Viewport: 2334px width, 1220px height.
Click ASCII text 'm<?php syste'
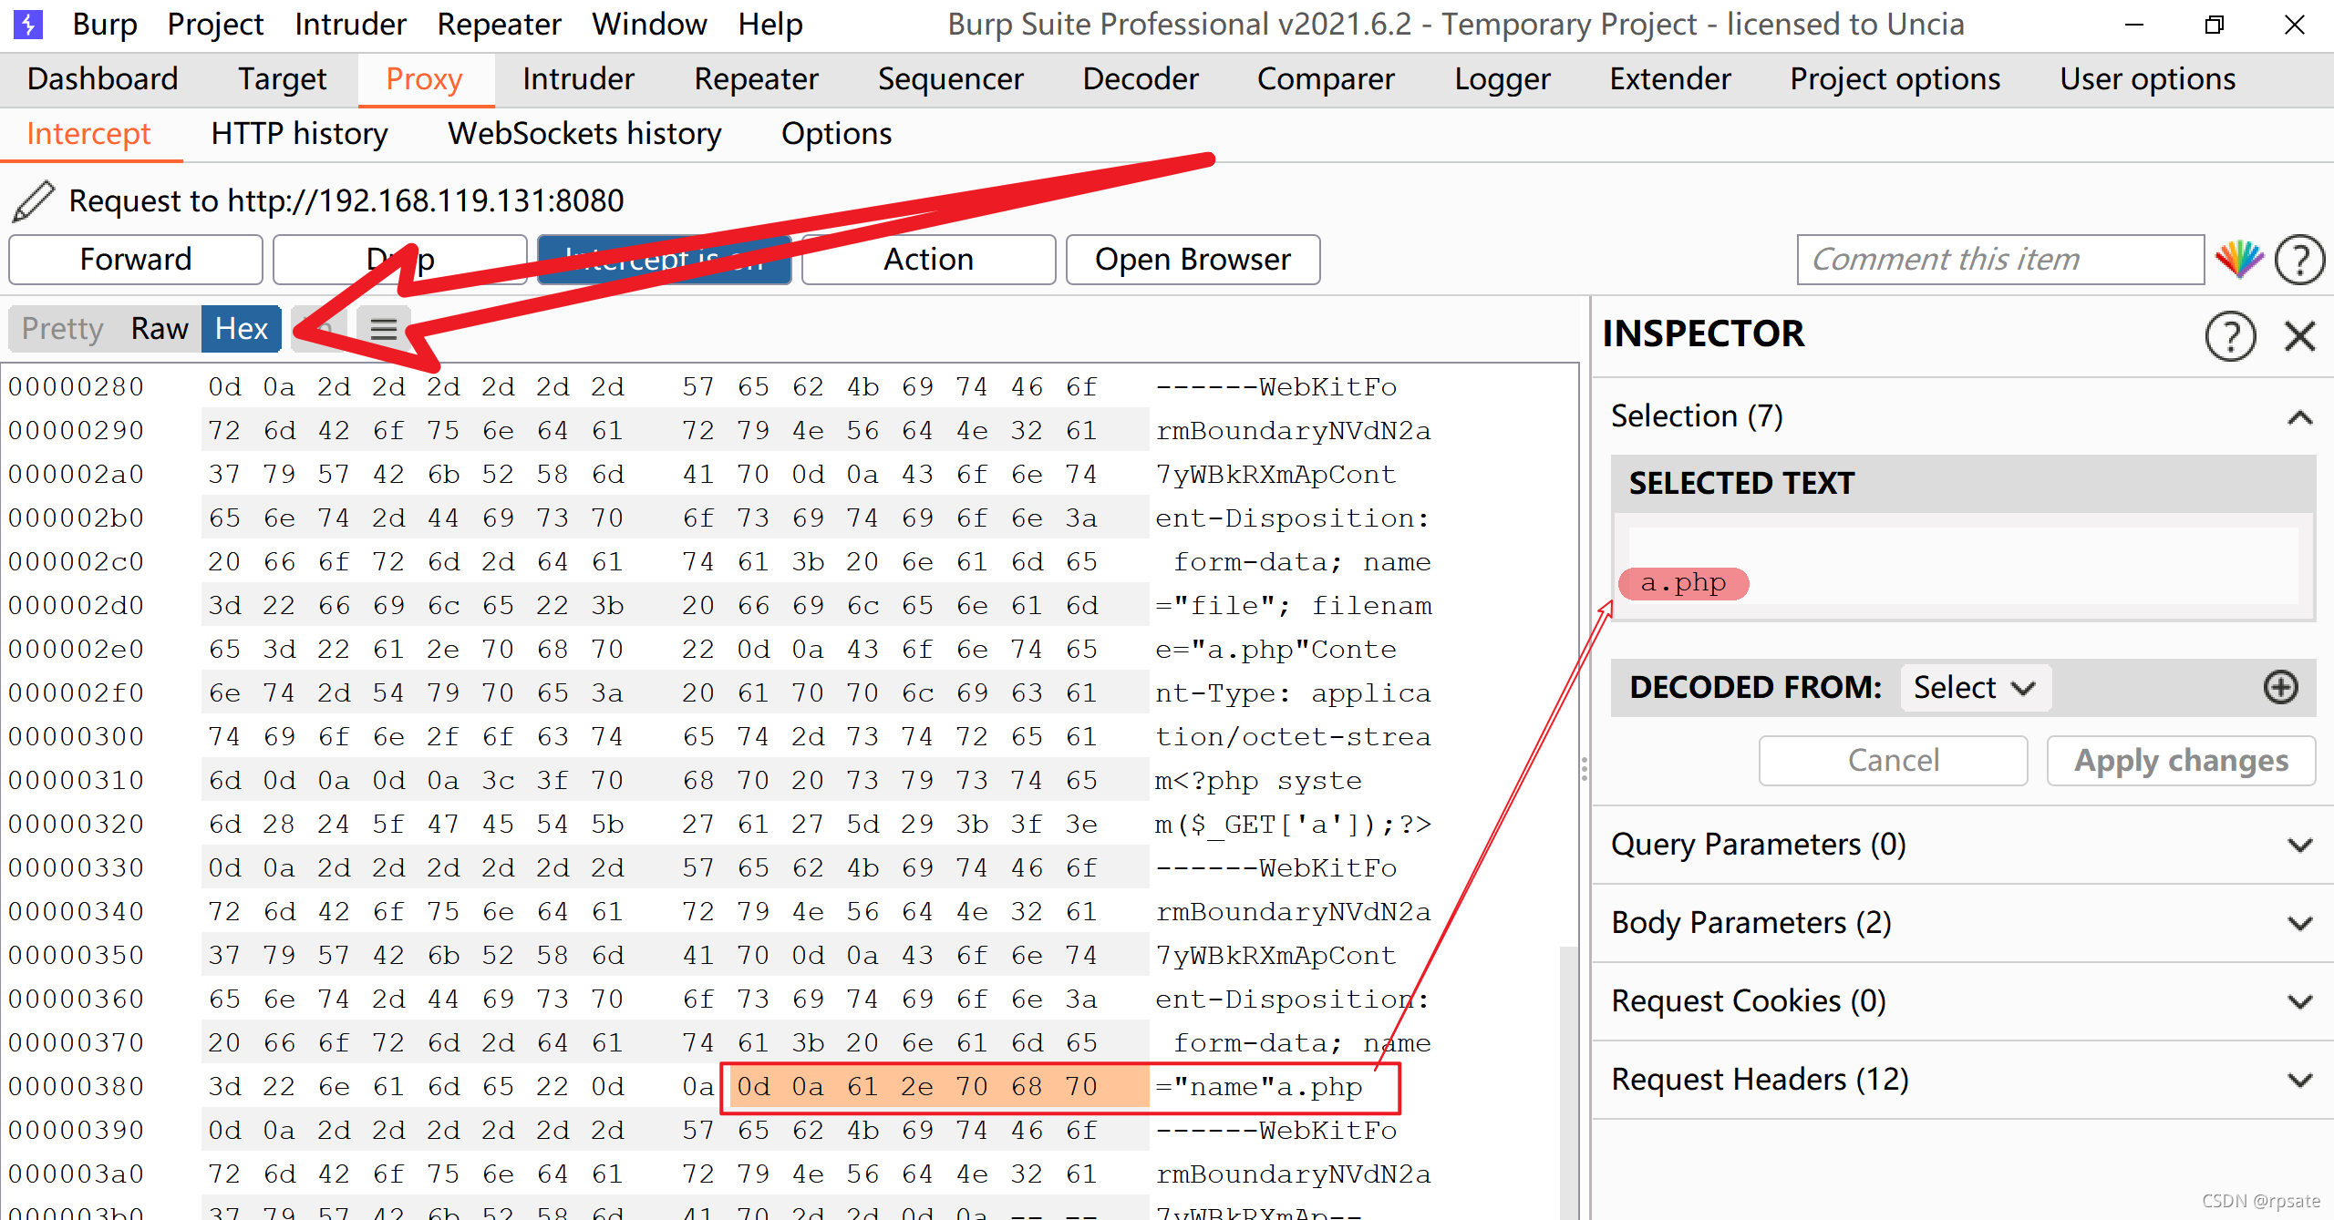point(1259,781)
